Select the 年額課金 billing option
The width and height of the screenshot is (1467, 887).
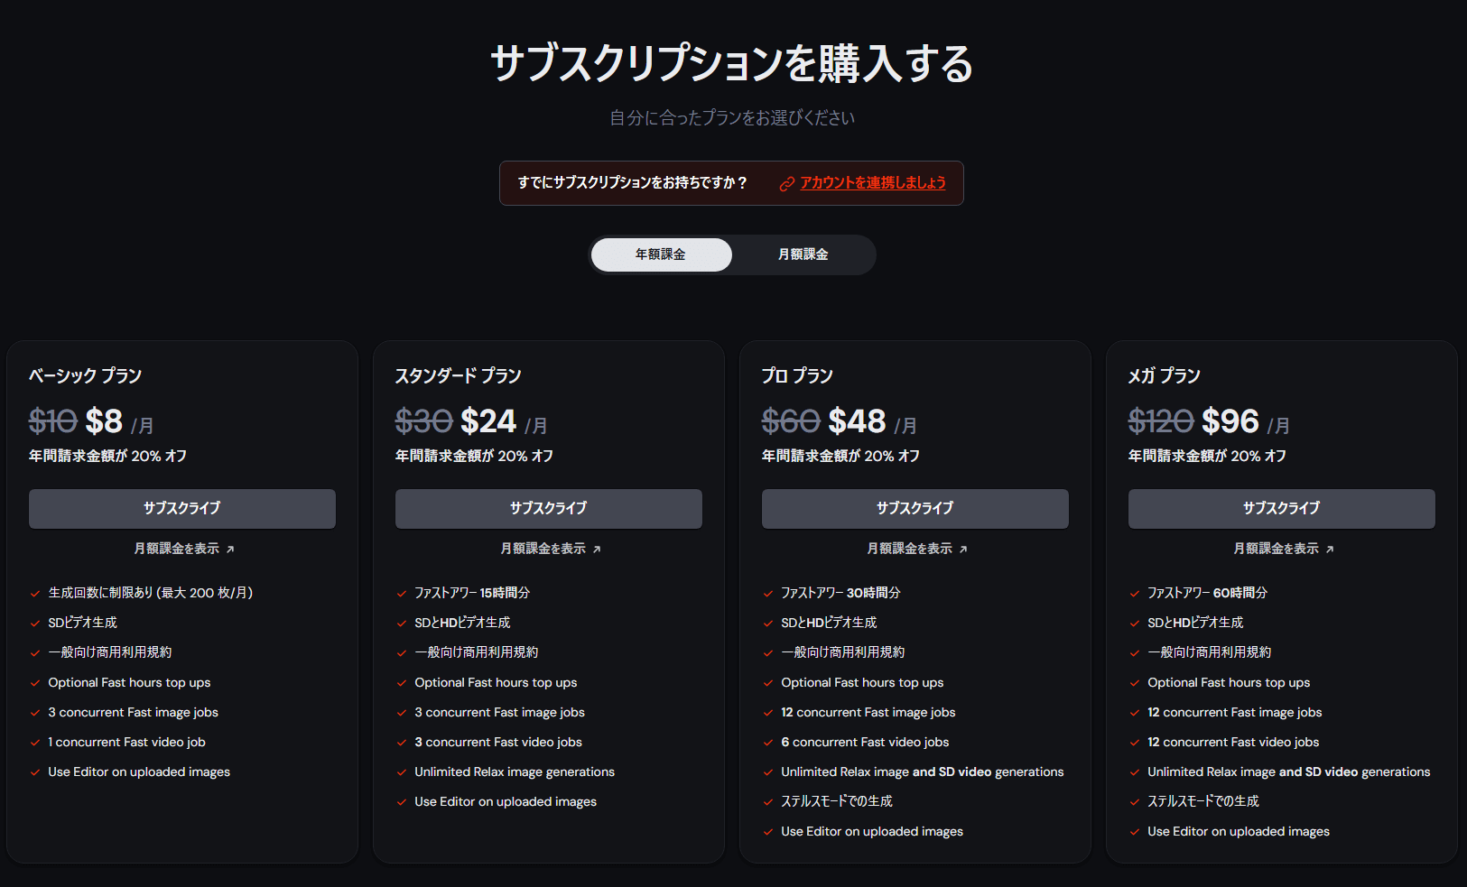pos(661,254)
